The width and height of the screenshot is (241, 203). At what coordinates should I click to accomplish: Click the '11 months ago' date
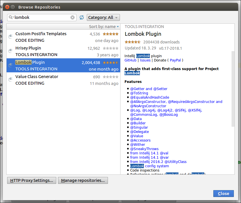point(104,83)
